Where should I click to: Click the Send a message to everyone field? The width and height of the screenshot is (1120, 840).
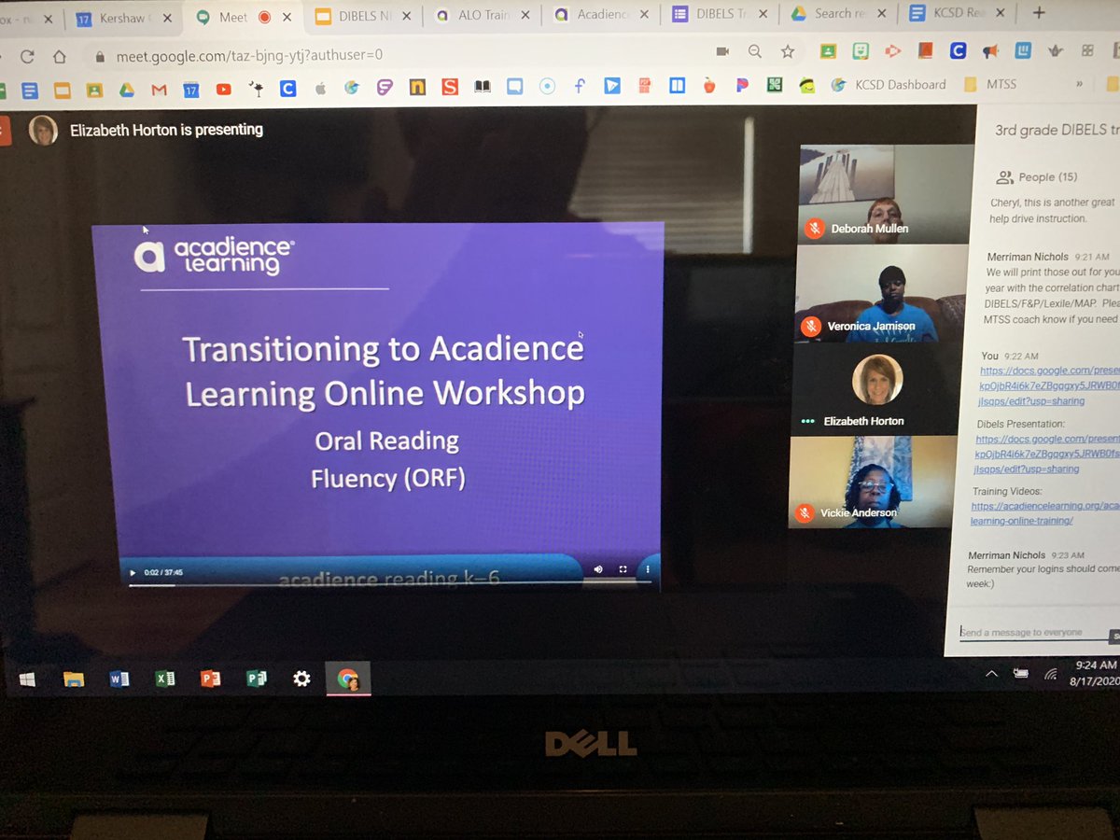[x=1033, y=632]
